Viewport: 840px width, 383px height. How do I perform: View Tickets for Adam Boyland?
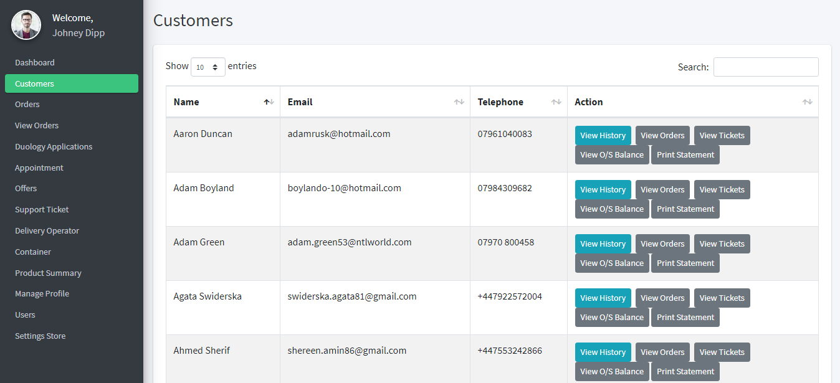point(722,189)
